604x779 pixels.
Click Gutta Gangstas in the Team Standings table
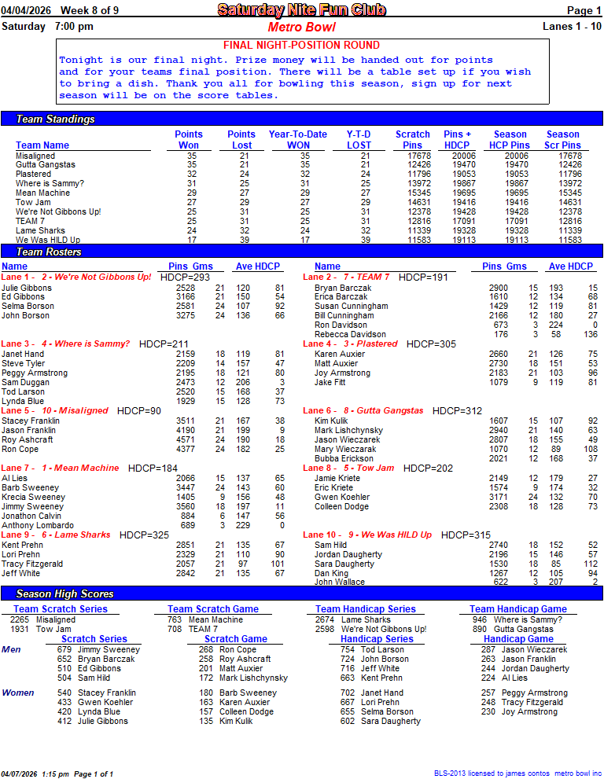point(46,164)
